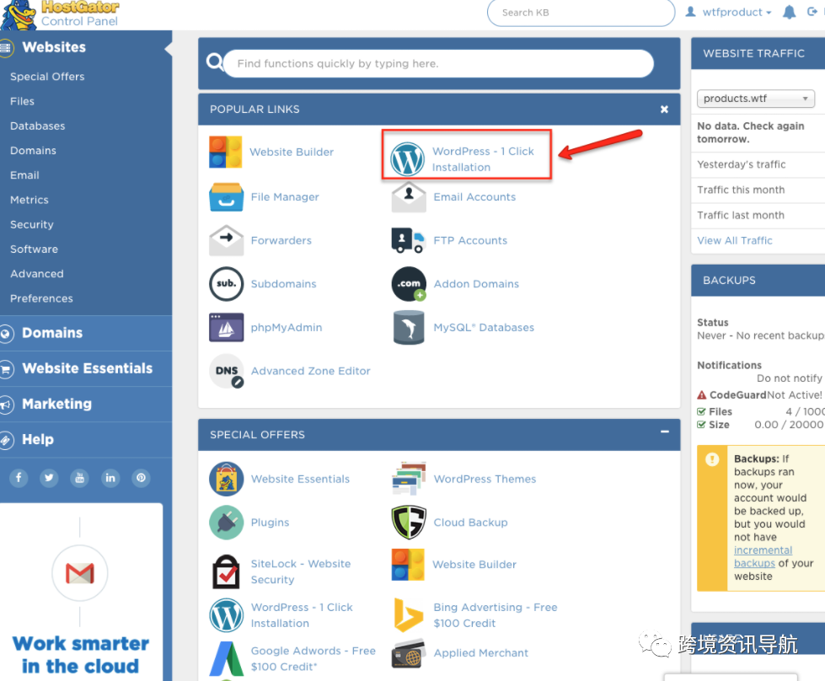Open the Twitter social icon in sidebar
The height and width of the screenshot is (681, 825).
[49, 478]
